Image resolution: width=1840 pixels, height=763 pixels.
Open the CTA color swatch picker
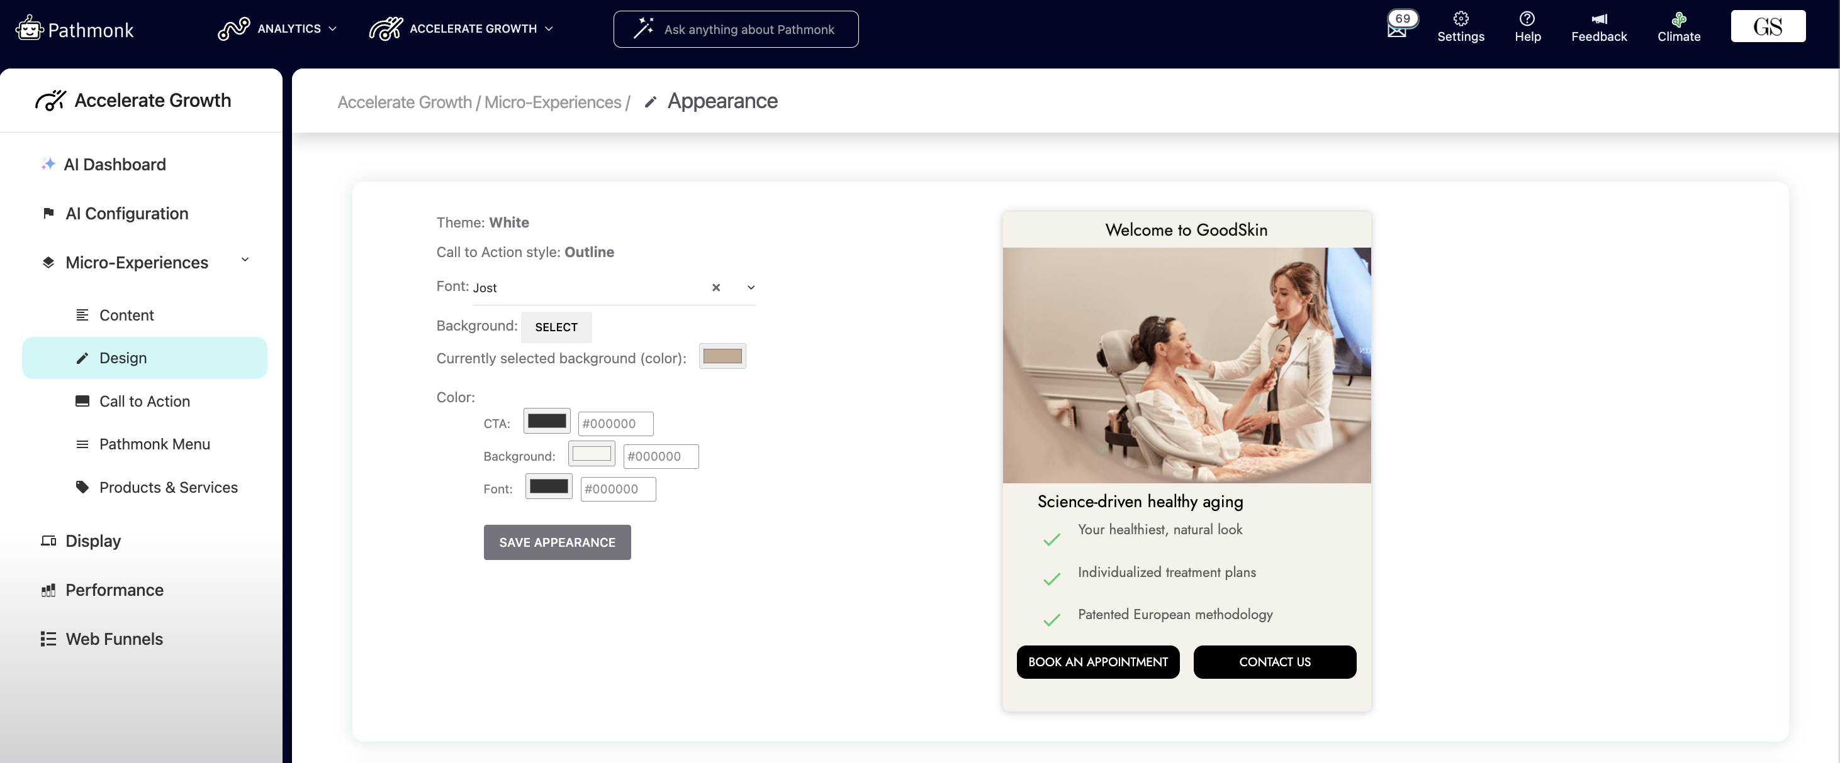click(546, 422)
